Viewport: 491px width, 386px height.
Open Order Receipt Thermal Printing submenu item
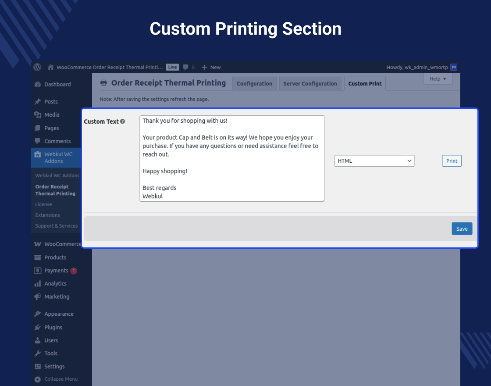(55, 190)
